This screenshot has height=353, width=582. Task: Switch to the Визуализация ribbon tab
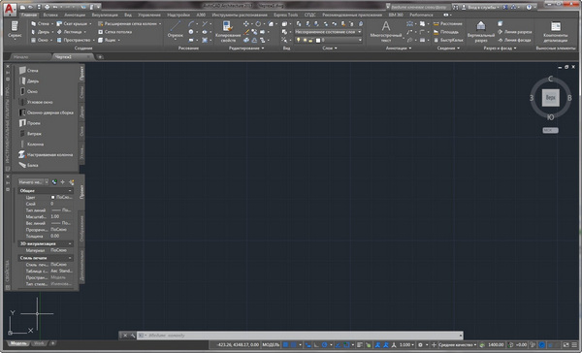pos(105,15)
